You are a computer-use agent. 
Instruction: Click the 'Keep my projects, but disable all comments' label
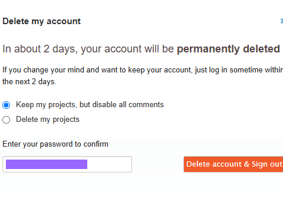(x=90, y=105)
